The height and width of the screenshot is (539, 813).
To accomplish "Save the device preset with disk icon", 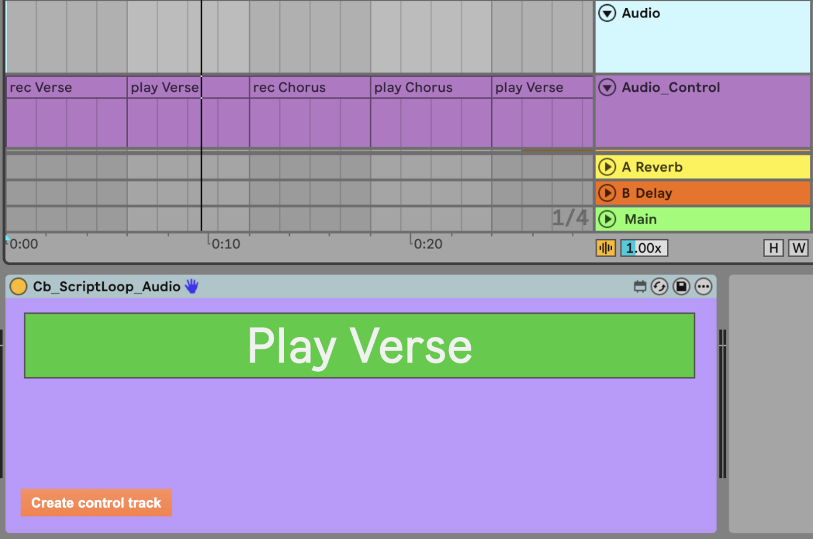I will 682,287.
